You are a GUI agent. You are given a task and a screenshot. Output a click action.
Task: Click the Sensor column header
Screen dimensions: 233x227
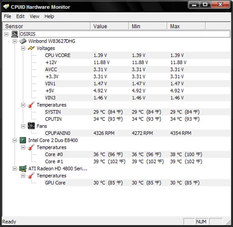[x=46, y=26]
